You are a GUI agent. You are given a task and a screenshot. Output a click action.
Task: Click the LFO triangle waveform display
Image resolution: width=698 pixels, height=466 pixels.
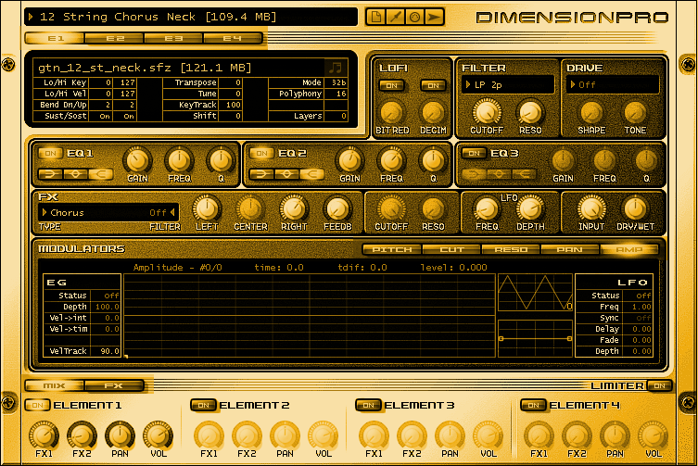535,293
